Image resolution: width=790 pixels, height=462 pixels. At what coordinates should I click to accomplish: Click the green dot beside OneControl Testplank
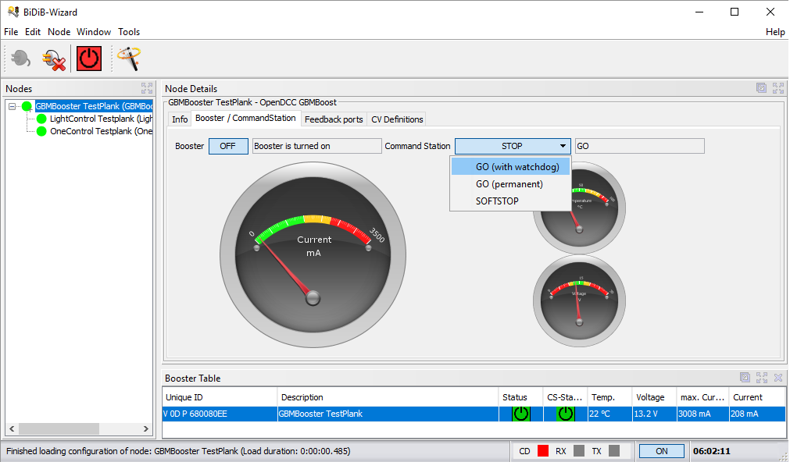click(x=41, y=131)
